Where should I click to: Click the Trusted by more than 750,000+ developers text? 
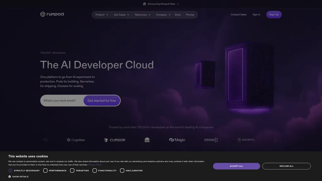[161, 127]
